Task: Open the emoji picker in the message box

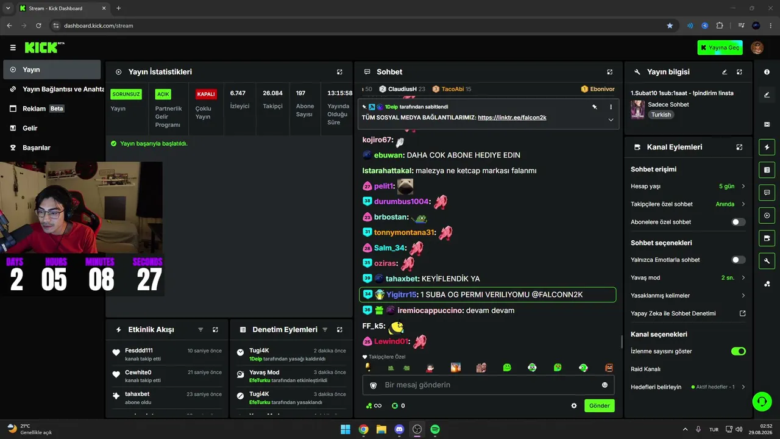Action: [604, 385]
